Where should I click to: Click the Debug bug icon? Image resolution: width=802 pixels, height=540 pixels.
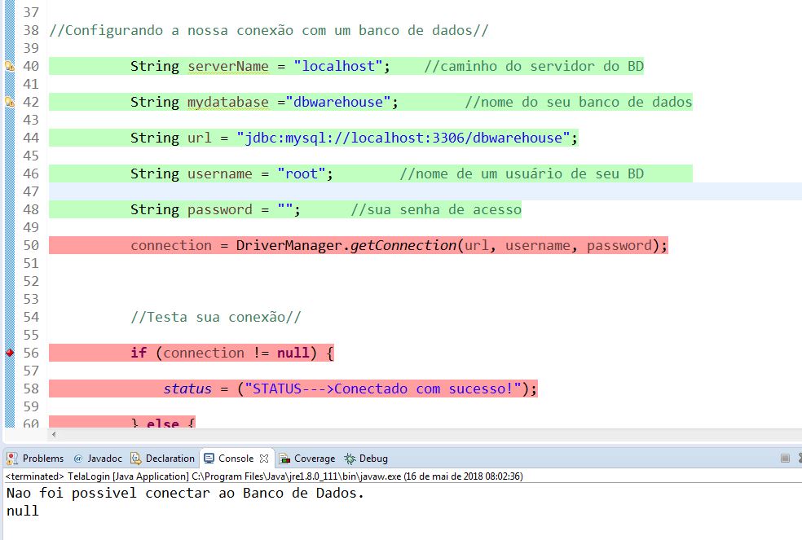pyautogui.click(x=350, y=459)
